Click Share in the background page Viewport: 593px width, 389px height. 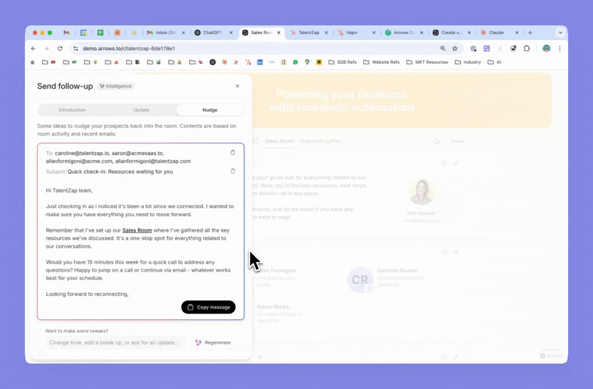pos(457,141)
